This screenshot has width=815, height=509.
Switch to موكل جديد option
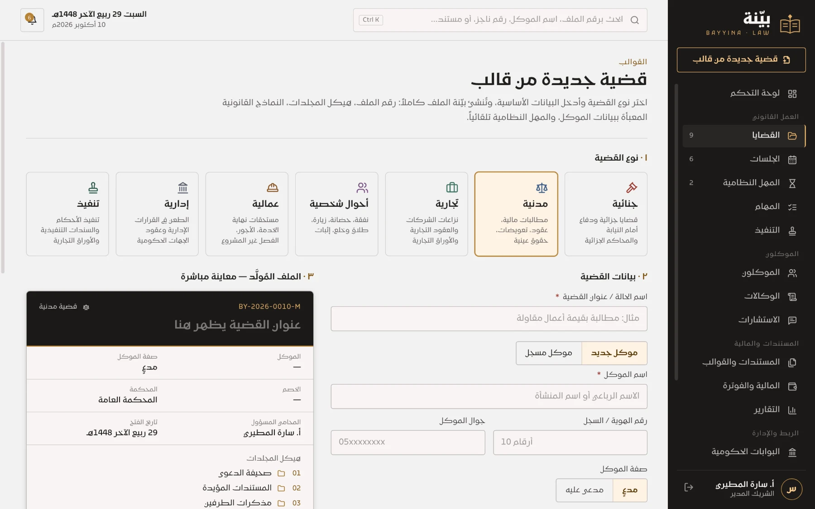tap(614, 353)
